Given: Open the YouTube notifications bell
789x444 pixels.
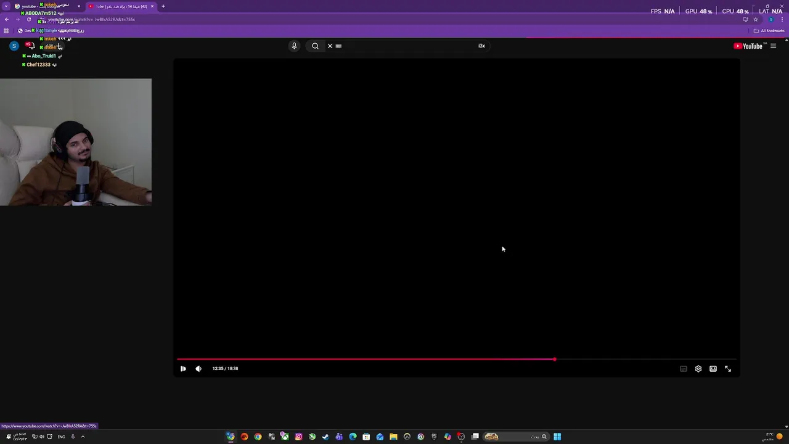Looking at the screenshot, I should click(x=30, y=46).
